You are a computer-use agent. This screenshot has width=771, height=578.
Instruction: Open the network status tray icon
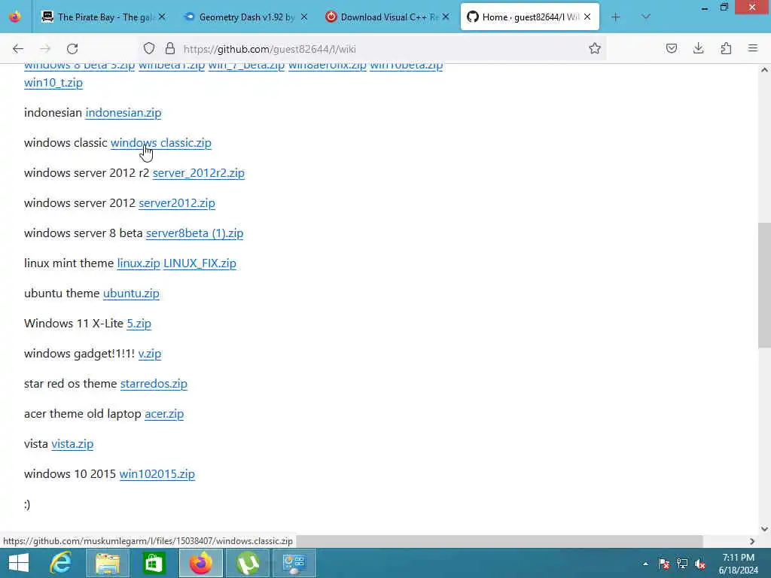682,564
